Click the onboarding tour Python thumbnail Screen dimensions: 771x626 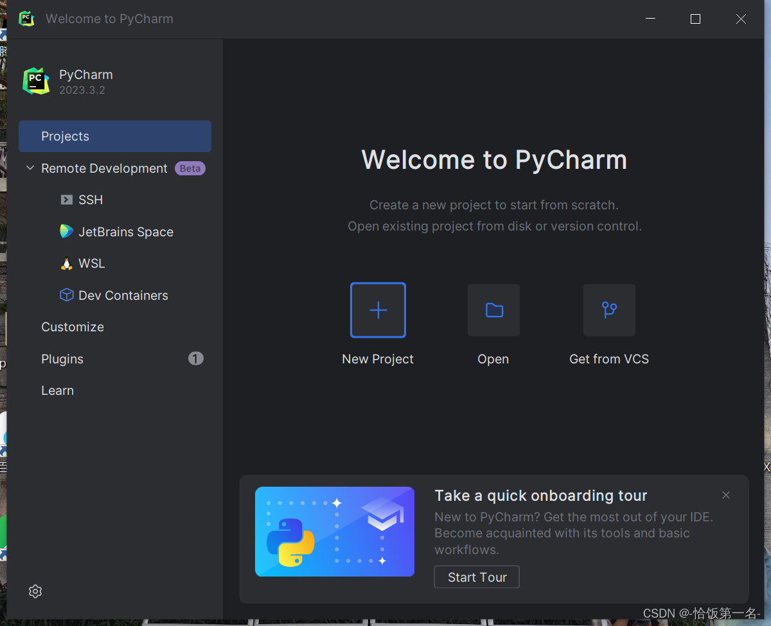pos(335,532)
